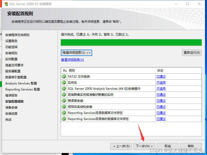This screenshot has height=155, width=207.
Task: Select 设置角色 step in sidebar
Action: pos(11,41)
